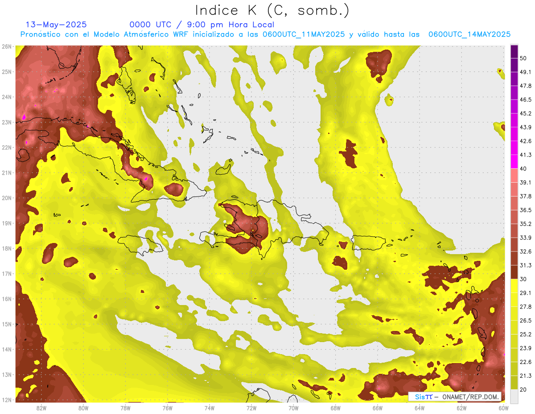Click the 82W longitude label
This screenshot has width=535, height=414.
[41, 408]
